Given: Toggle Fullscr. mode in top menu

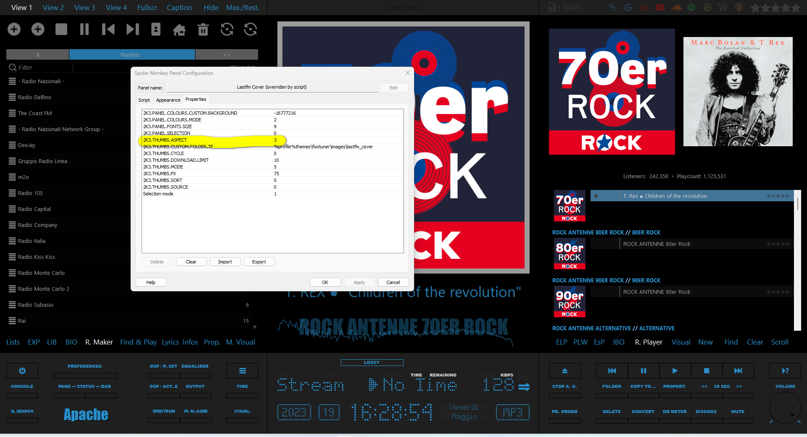Looking at the screenshot, I should [x=148, y=8].
